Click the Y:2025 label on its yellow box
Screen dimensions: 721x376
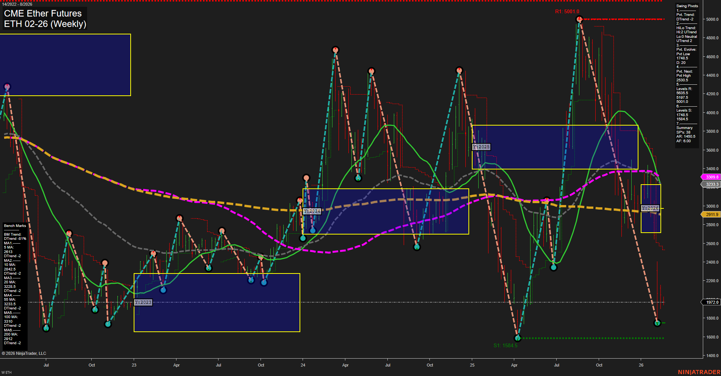point(481,146)
